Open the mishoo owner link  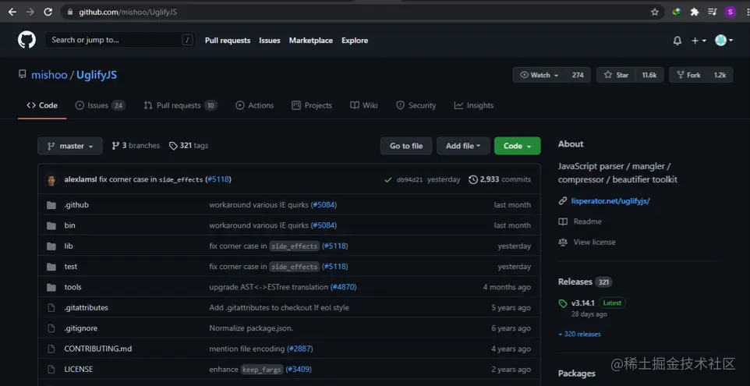49,75
